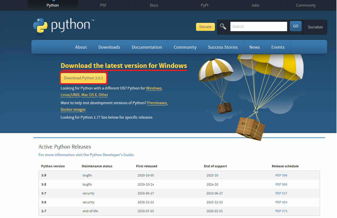Open the Python tab in top bar
The image size is (337, 218).
(53, 5)
